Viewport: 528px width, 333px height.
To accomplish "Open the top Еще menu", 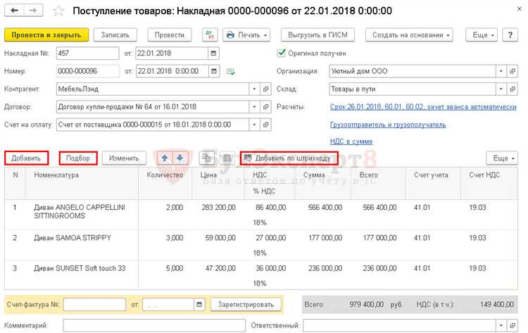I will 483,34.
